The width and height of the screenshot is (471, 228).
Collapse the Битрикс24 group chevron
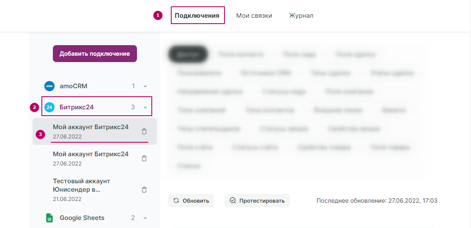pos(145,107)
